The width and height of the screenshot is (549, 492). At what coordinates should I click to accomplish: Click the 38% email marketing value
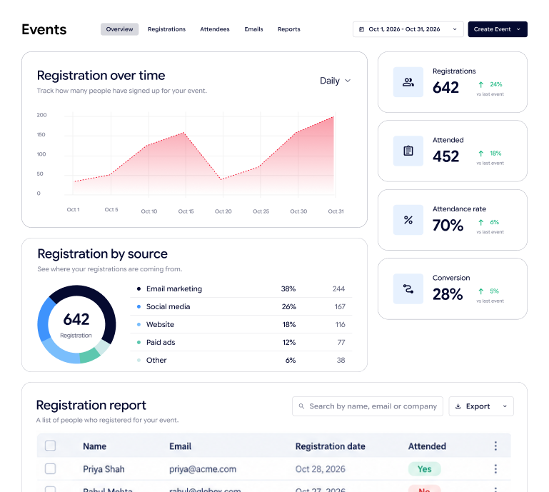(x=288, y=289)
